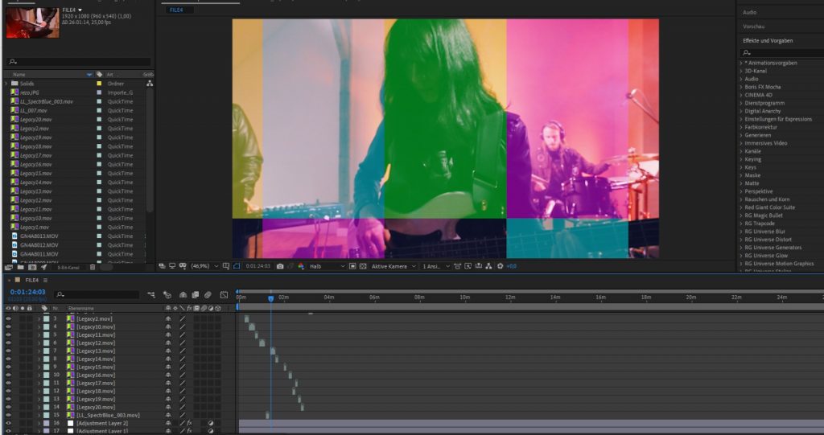Open the composition flowchart icon in viewer
The image size is (824, 435).
pos(489,266)
